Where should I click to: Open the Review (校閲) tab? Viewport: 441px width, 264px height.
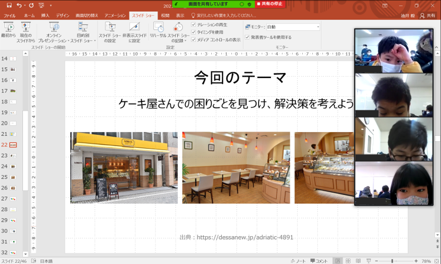pyautogui.click(x=166, y=16)
